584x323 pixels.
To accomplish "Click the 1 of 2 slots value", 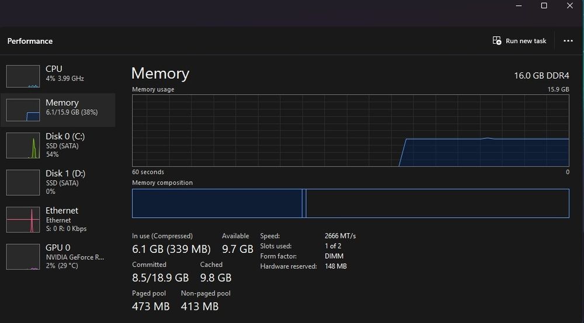I will tap(333, 246).
